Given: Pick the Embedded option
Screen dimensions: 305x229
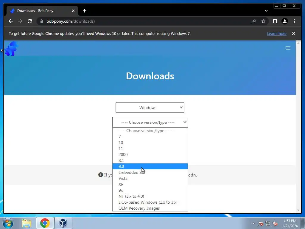Looking at the screenshot, I should [x=150, y=172].
